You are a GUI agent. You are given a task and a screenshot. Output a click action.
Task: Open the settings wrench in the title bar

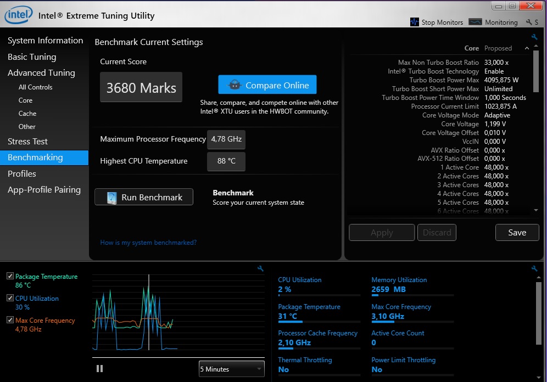pyautogui.click(x=529, y=22)
